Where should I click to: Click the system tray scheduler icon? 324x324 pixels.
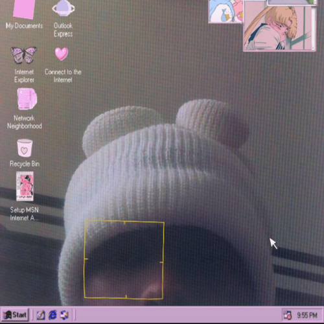(288, 316)
